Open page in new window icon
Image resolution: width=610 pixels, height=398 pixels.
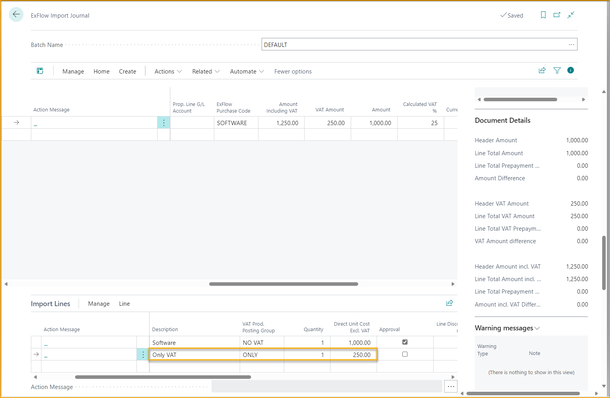coord(557,15)
